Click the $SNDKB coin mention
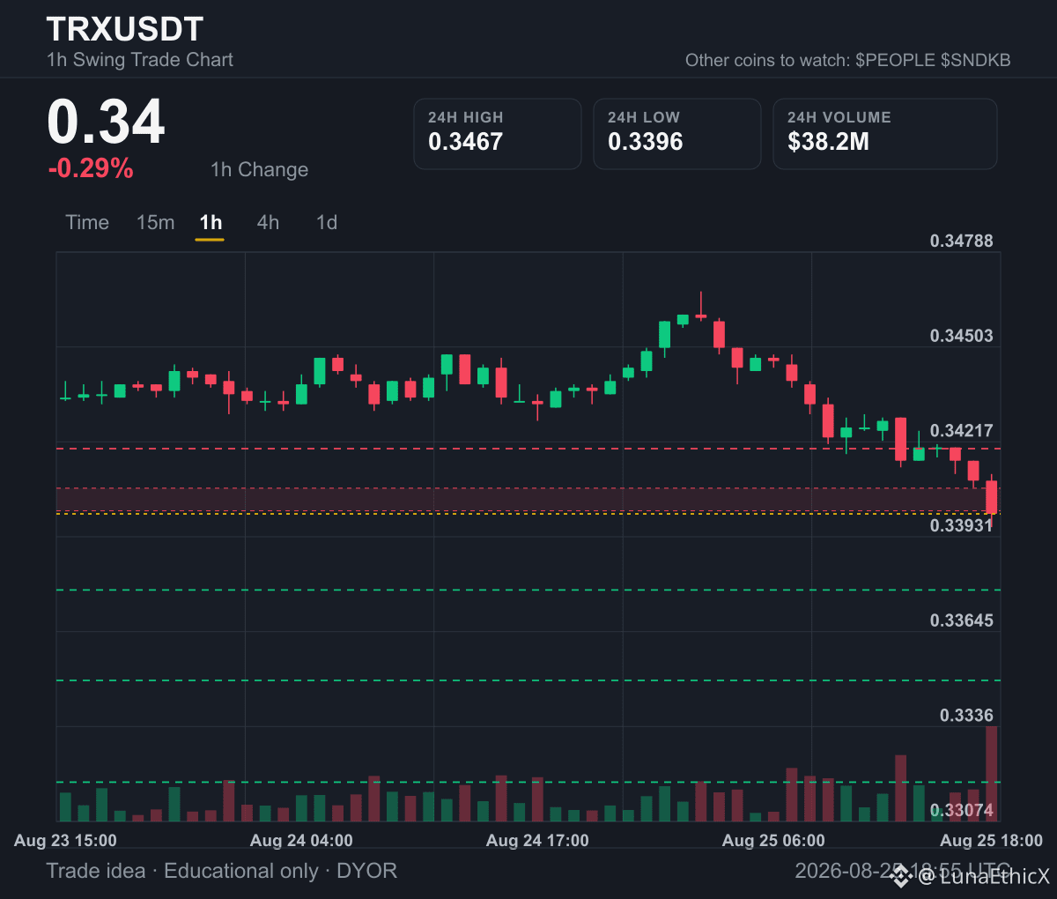This screenshot has height=899, width=1057. (975, 60)
